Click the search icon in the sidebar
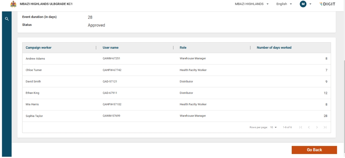Screen dimensions: 345x158 point(6,19)
